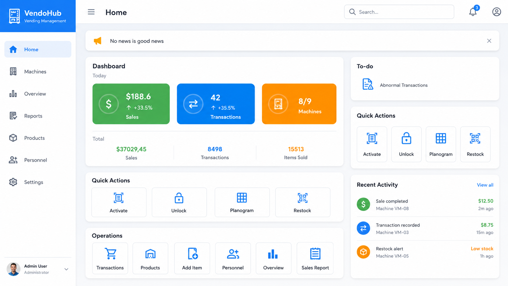508x286 pixels.
Task: Click items sold value 15513
Action: pos(296,149)
